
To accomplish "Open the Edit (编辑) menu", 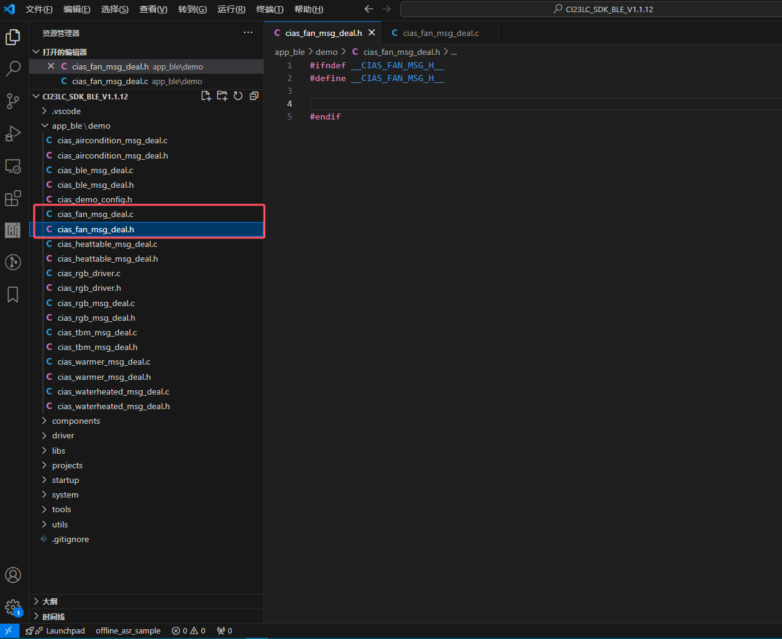I will coord(77,9).
